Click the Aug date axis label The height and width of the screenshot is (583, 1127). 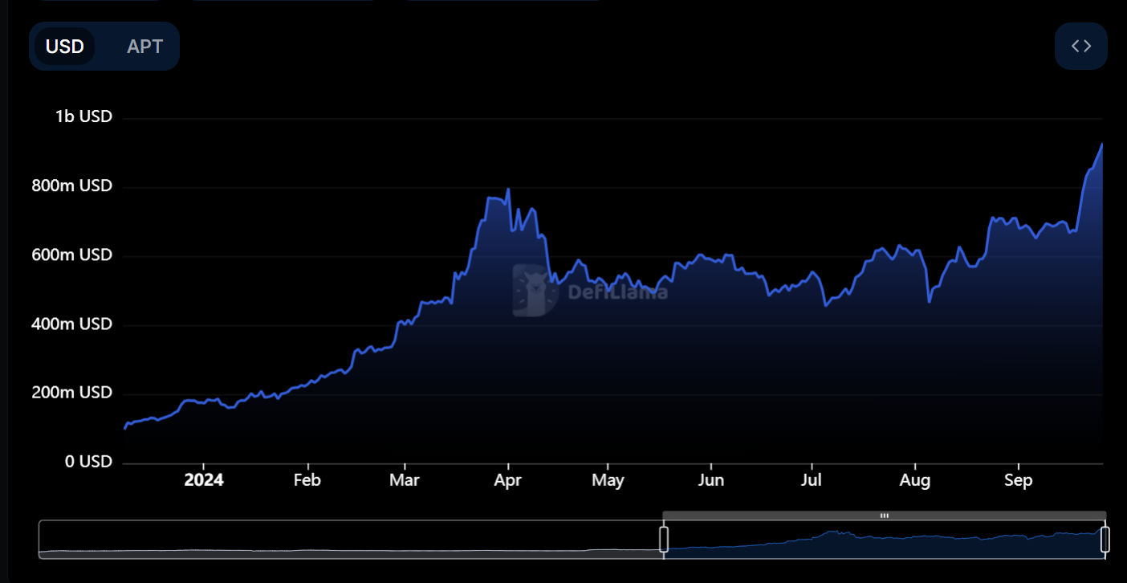tap(915, 480)
